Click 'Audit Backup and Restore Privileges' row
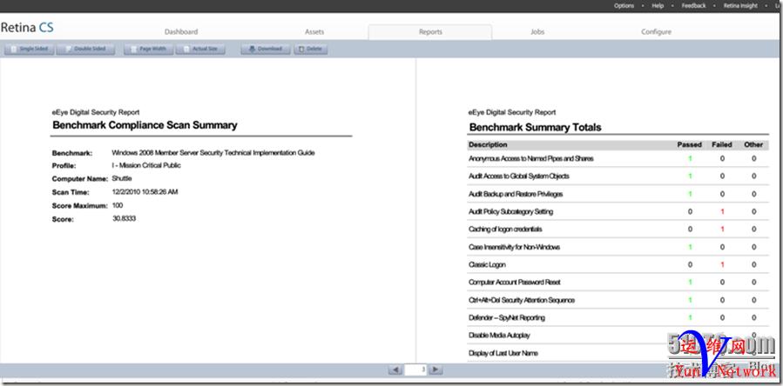783x386 pixels. [x=618, y=194]
